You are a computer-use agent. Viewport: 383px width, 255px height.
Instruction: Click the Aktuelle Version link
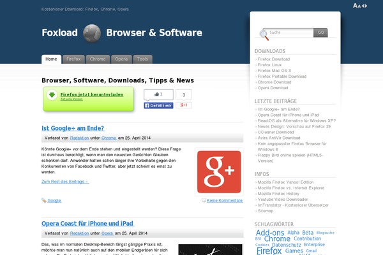[x=71, y=99]
